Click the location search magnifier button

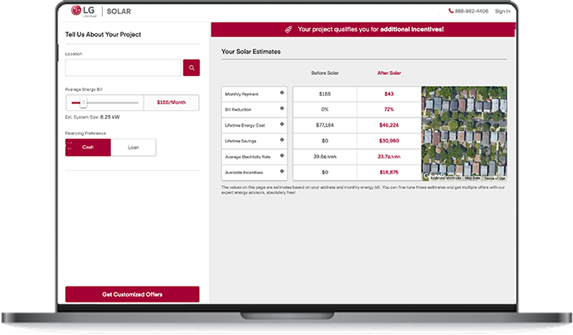[x=191, y=67]
